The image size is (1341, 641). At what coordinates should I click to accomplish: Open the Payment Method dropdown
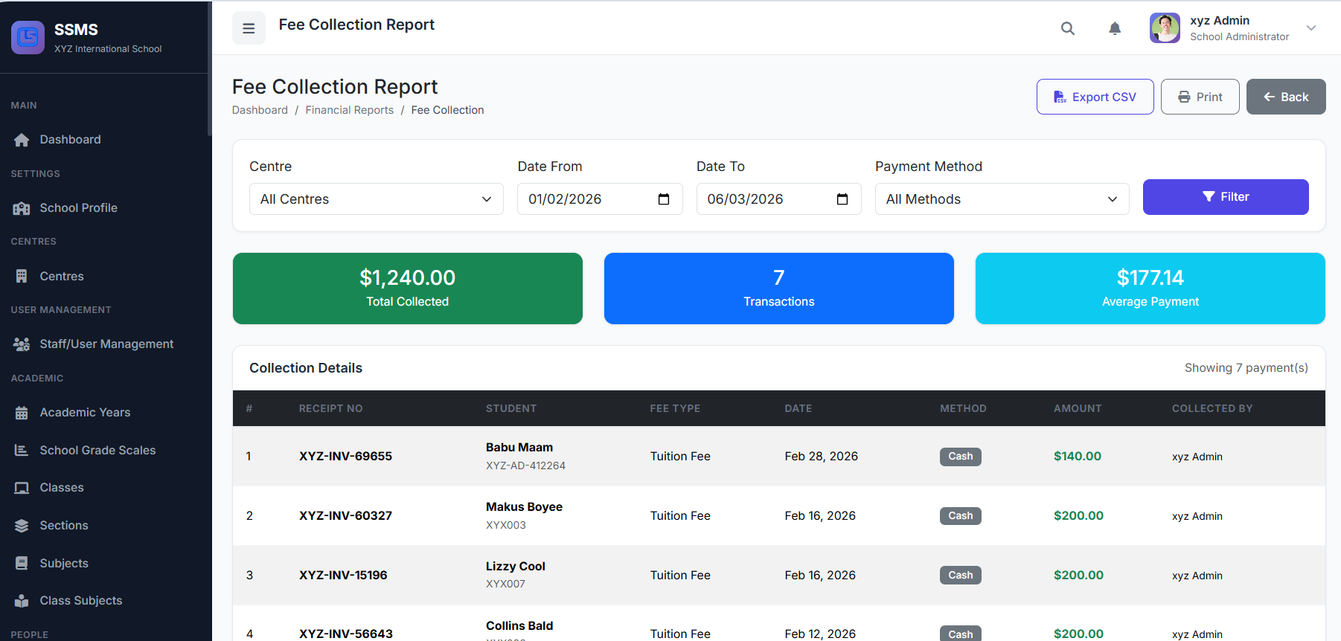[1001, 199]
